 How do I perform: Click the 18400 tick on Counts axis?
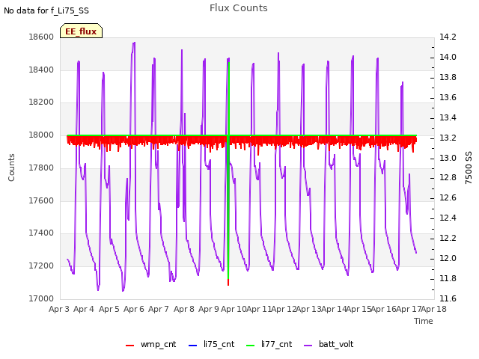pos(41,70)
